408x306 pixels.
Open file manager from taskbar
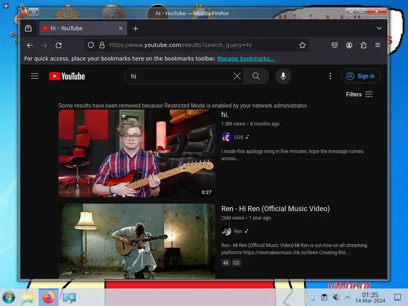tap(28, 297)
